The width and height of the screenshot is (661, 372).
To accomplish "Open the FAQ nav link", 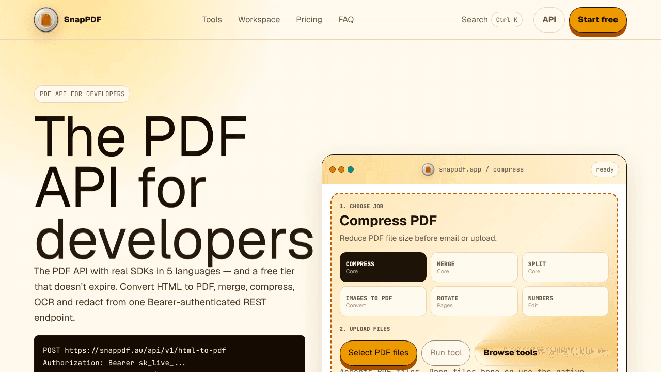I will (346, 20).
